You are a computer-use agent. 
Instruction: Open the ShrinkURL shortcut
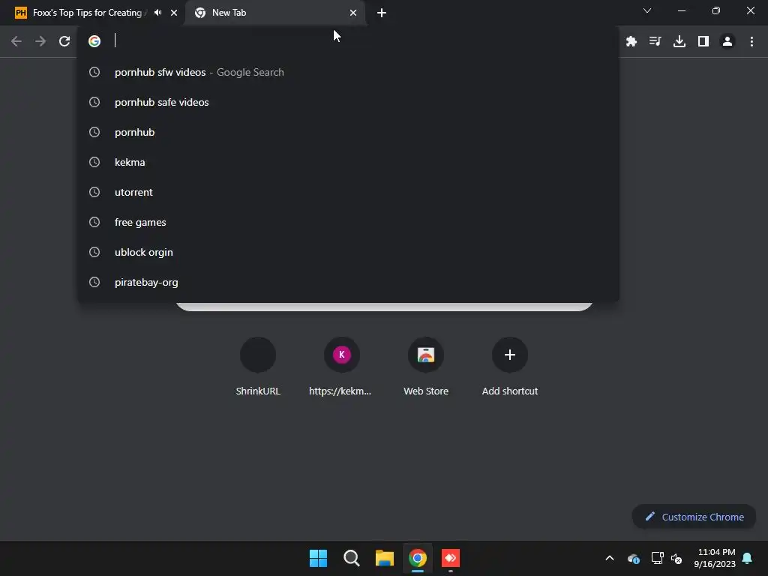pos(258,367)
